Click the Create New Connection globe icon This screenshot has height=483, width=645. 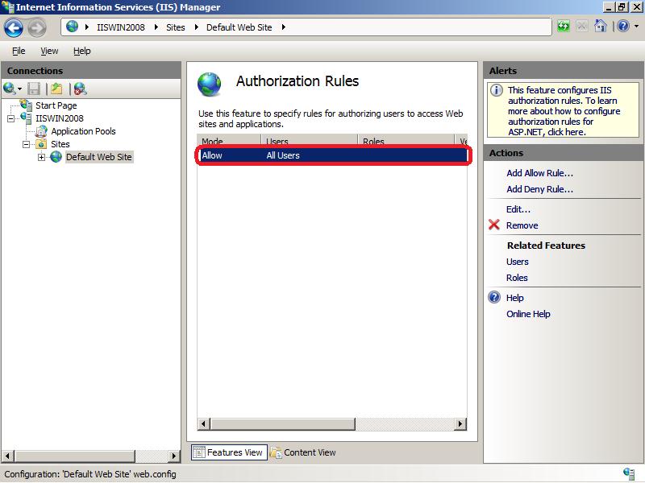pos(10,89)
